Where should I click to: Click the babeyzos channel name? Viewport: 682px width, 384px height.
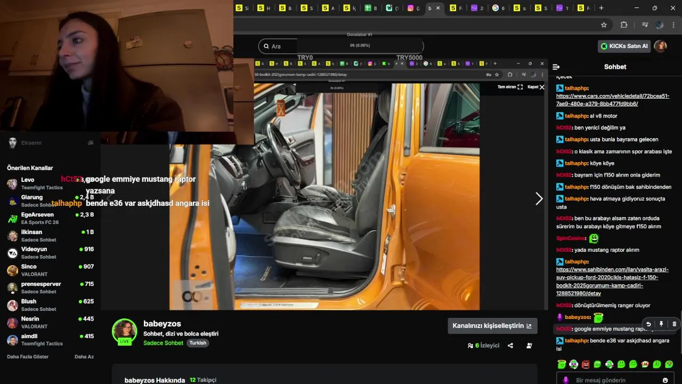162,324
